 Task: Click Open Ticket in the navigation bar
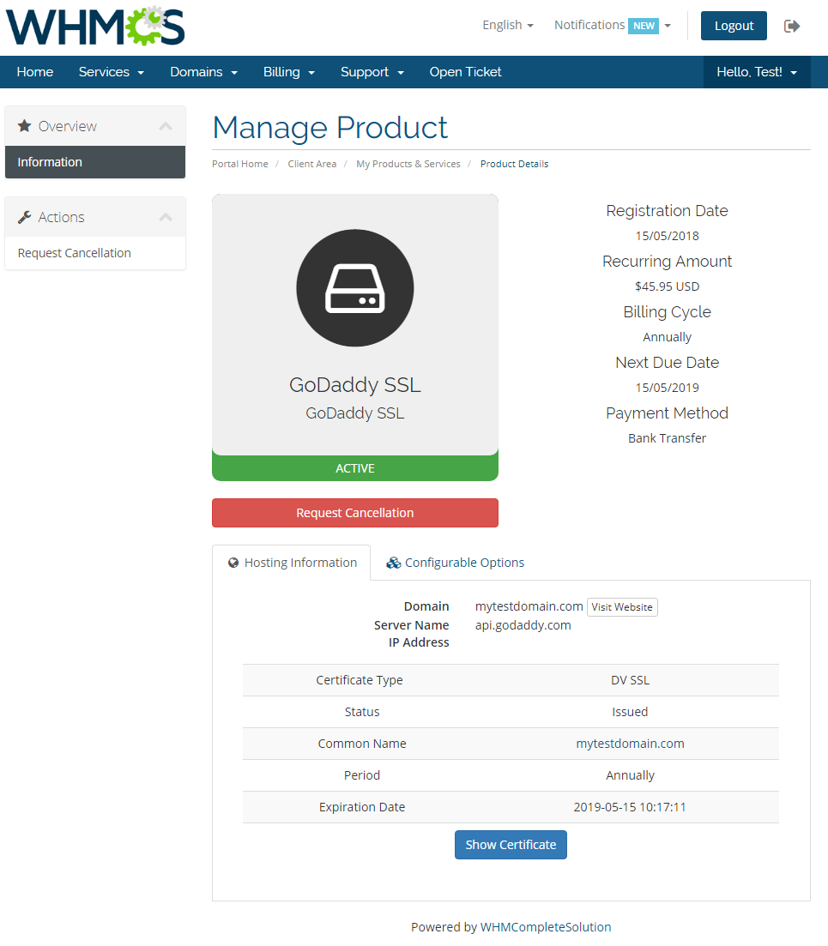click(x=465, y=72)
